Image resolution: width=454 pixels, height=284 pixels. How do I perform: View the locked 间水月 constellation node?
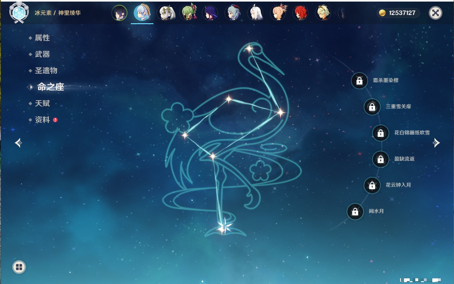click(355, 212)
